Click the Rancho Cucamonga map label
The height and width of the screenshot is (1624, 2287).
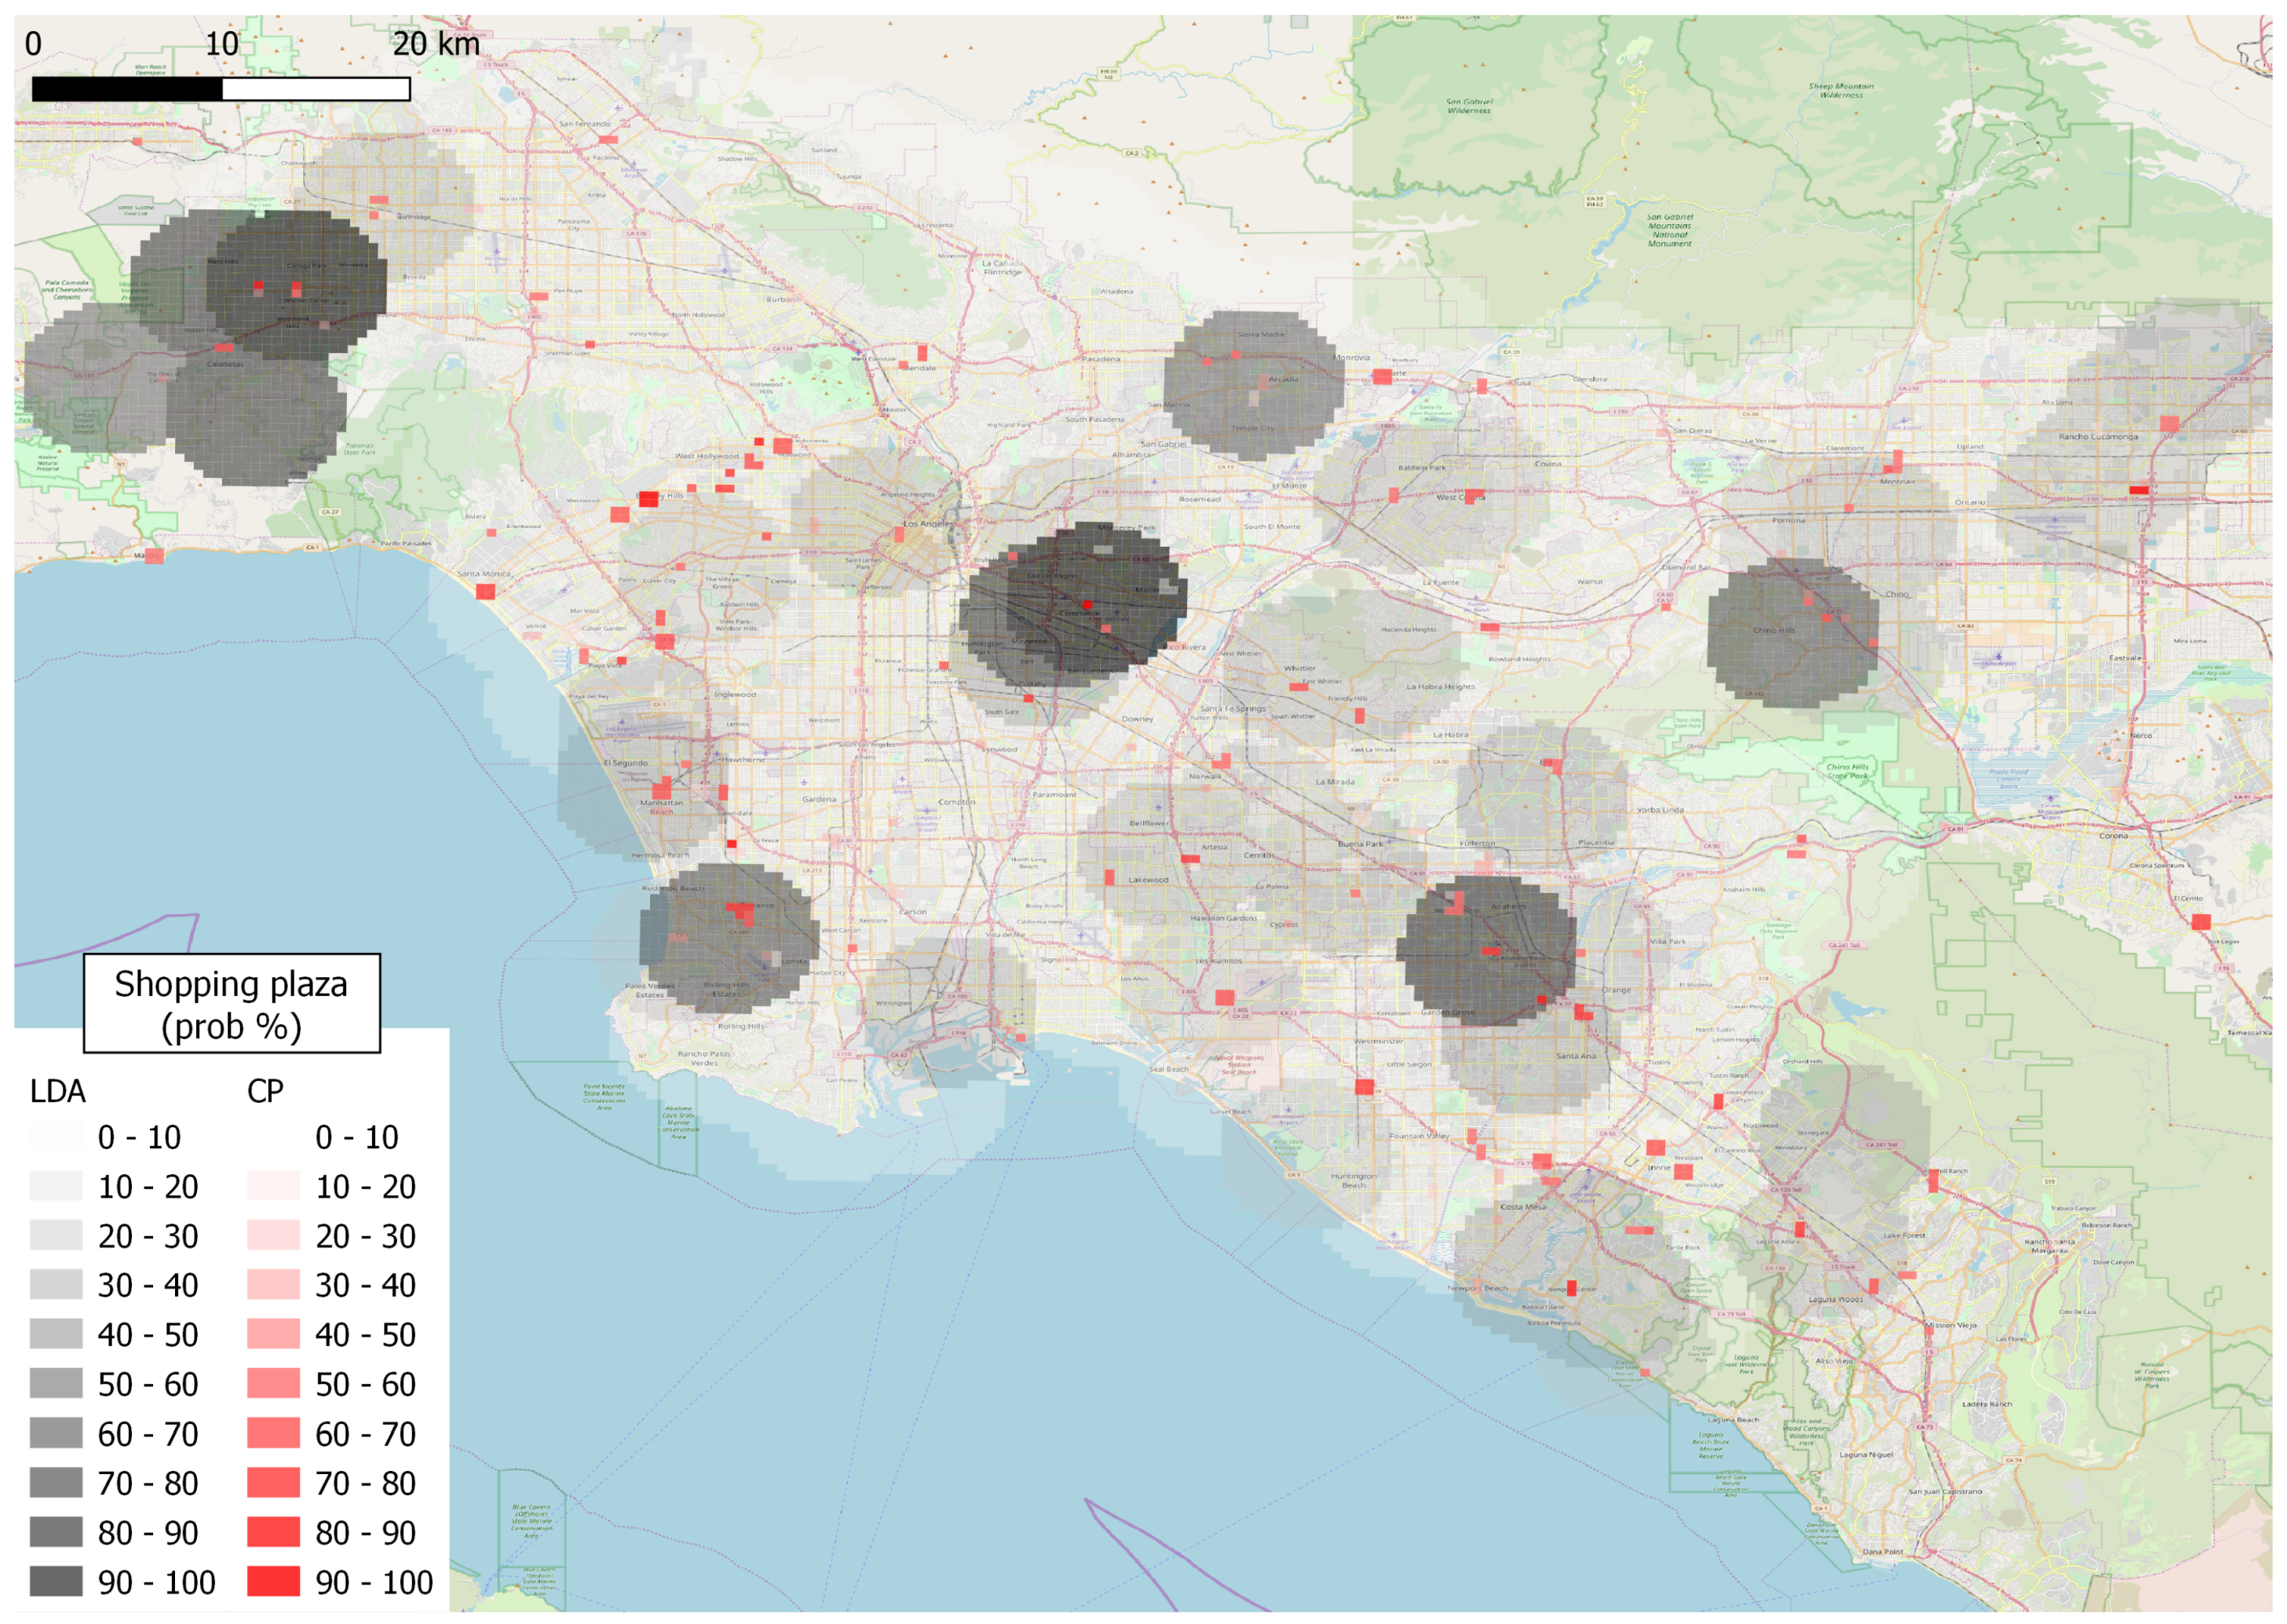coord(2097,437)
